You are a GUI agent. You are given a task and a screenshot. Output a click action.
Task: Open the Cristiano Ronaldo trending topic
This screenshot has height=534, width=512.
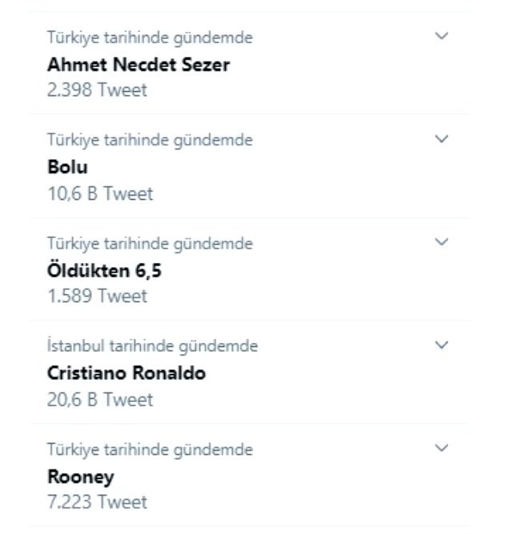click(126, 374)
